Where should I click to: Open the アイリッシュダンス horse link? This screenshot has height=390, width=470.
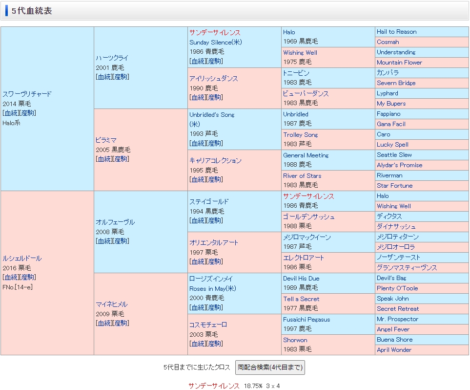(214, 78)
